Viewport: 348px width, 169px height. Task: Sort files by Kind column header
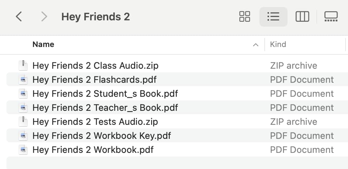278,44
